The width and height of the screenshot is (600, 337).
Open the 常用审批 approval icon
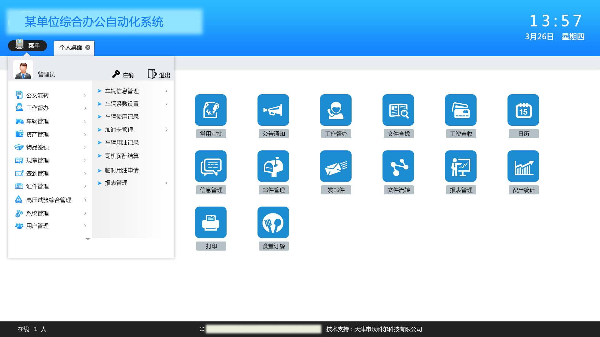tap(211, 110)
